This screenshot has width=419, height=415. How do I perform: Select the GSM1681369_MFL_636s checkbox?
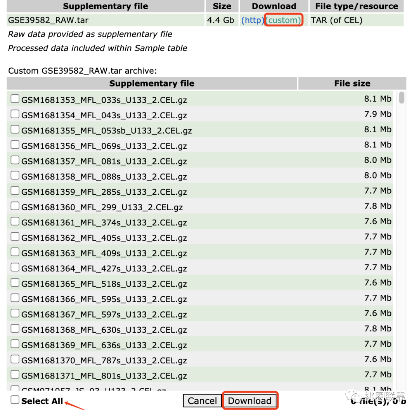[15, 344]
